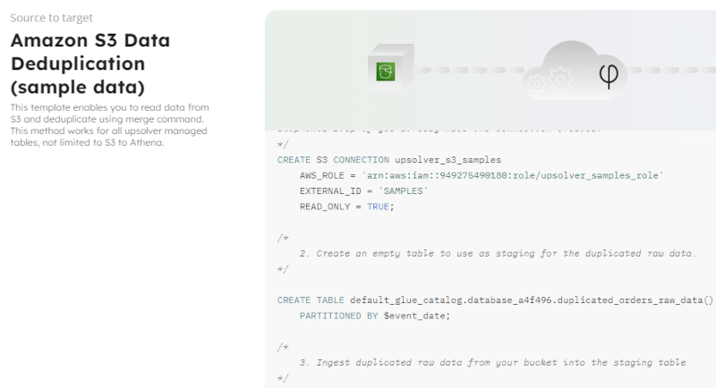The image size is (716, 388).
Task: Click the green Amazon S3 bucket icon
Action: coord(387,71)
